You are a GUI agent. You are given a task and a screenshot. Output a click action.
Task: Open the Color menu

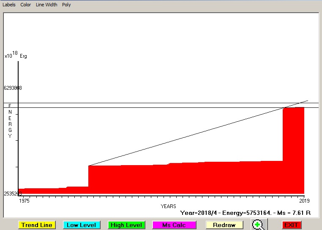[x=26, y=5]
